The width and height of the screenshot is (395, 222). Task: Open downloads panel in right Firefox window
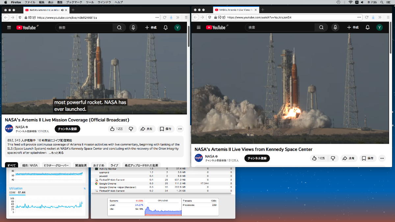373,17
